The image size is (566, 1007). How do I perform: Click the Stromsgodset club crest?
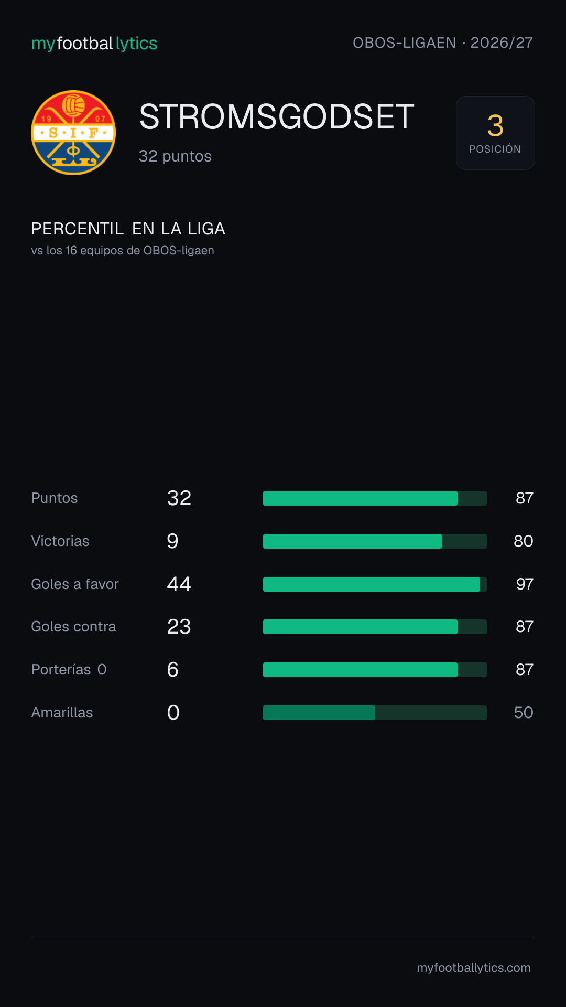tap(73, 133)
